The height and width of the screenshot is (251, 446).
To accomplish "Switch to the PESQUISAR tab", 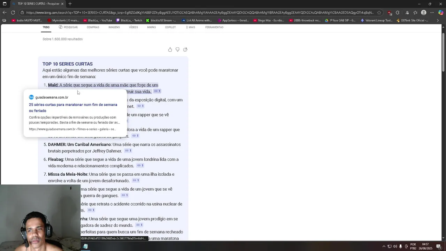I will tap(68, 27).
